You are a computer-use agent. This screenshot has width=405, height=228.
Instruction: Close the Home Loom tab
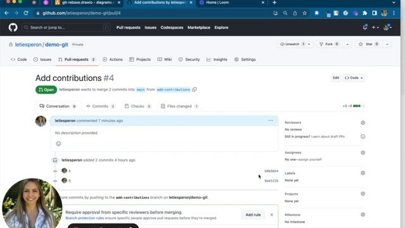tap(263, 3)
